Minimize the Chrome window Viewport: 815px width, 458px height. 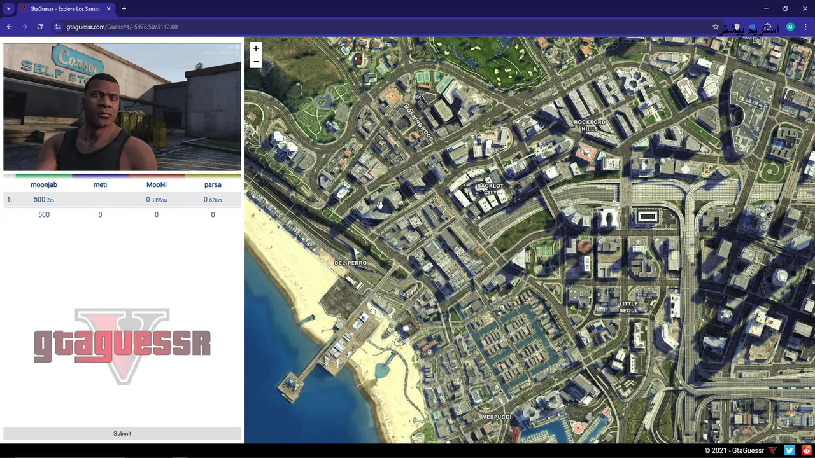pos(766,9)
